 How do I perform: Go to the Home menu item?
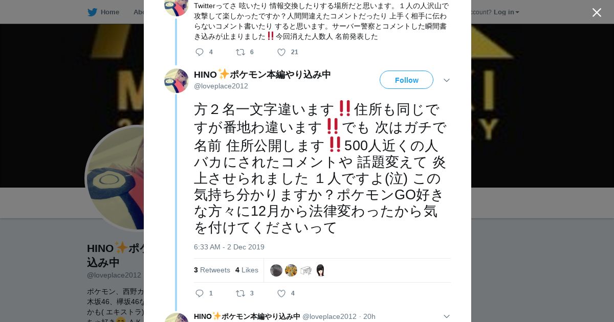(110, 12)
